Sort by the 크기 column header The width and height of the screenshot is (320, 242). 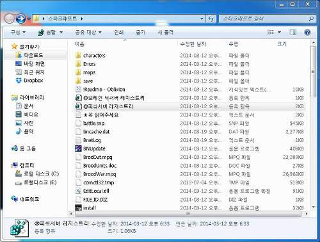pyautogui.click(x=282, y=44)
